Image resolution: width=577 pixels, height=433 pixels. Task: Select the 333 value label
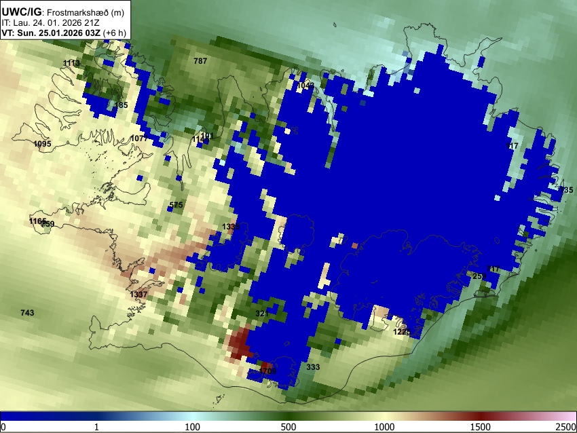[313, 367]
